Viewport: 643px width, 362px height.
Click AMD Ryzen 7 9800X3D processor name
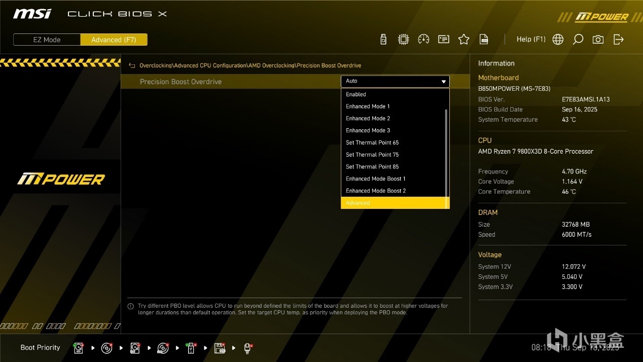click(535, 152)
